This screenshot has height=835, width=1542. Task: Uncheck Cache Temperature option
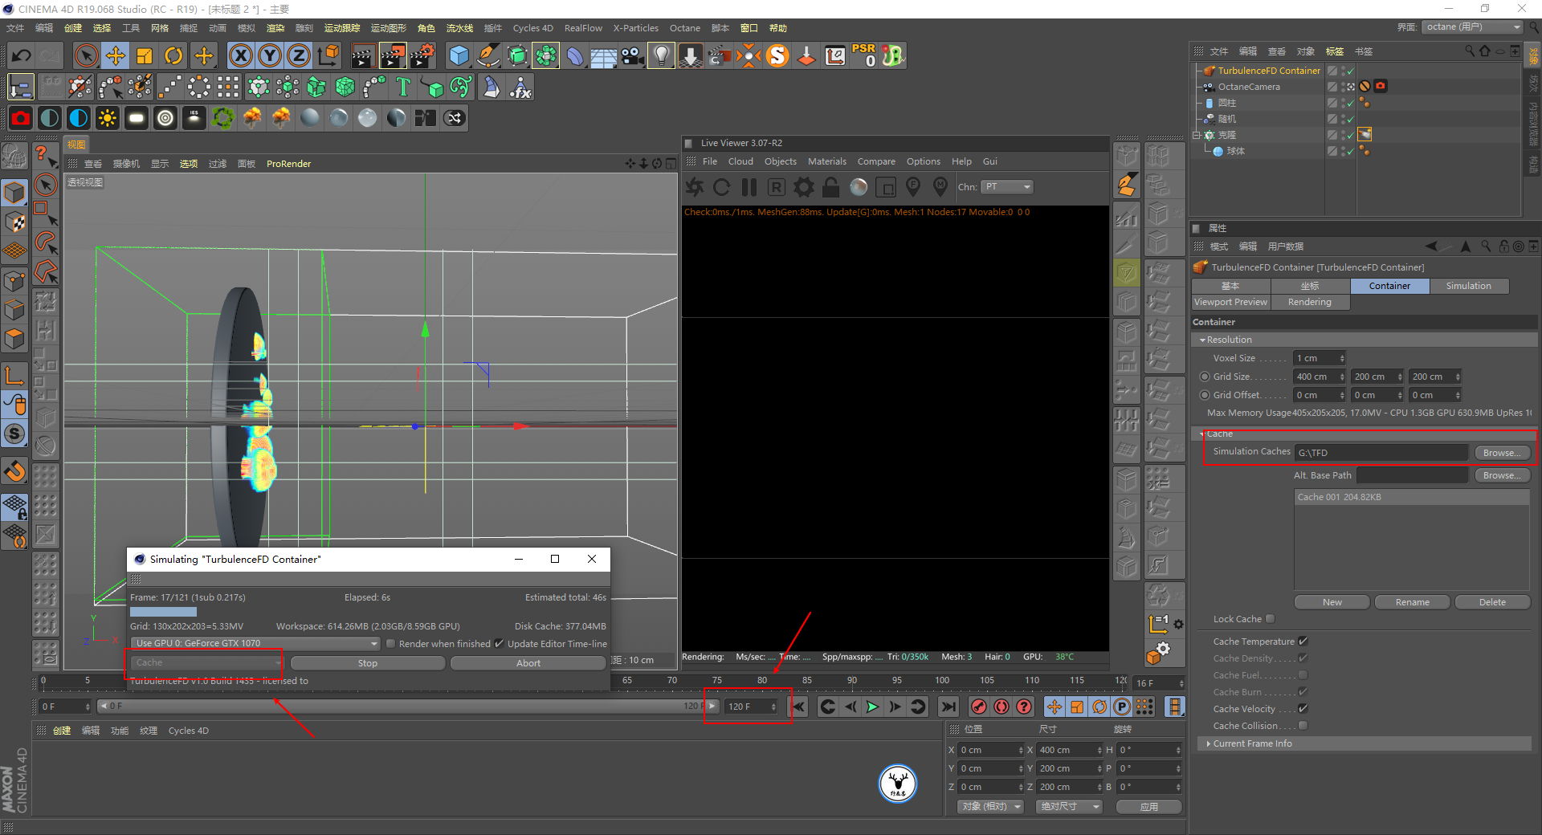click(x=1303, y=642)
